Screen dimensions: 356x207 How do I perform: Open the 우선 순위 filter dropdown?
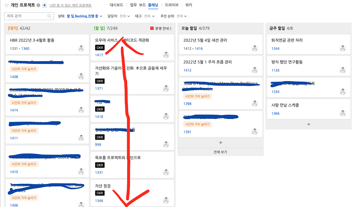tap(174, 16)
